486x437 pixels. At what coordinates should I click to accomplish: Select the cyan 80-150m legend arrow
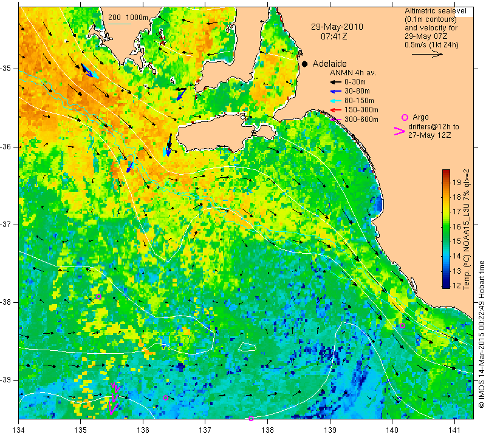click(336, 101)
